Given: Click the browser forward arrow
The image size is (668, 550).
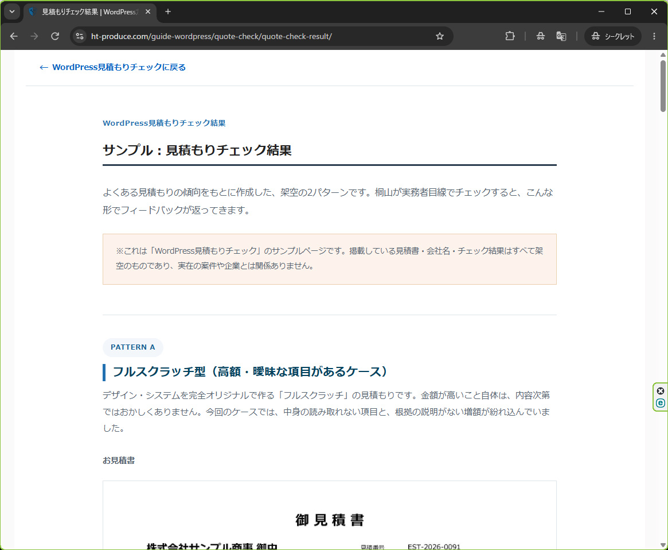Looking at the screenshot, I should pyautogui.click(x=34, y=36).
